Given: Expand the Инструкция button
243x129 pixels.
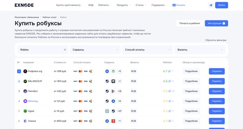Looking at the screenshot, I should point(216,23).
